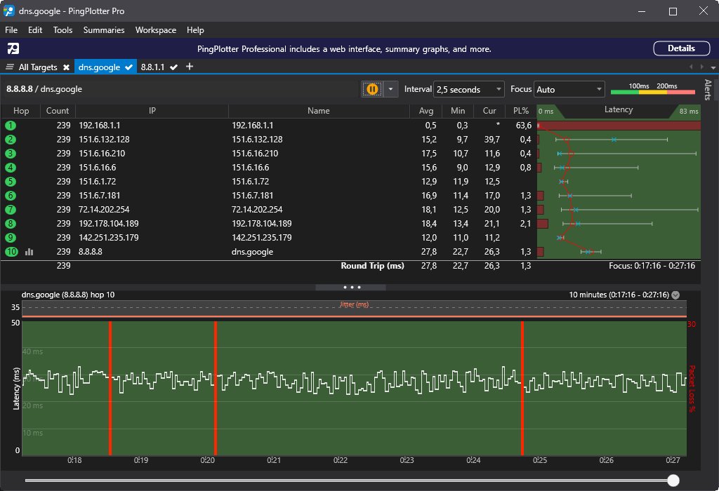Click the pause tracing button

(372, 89)
